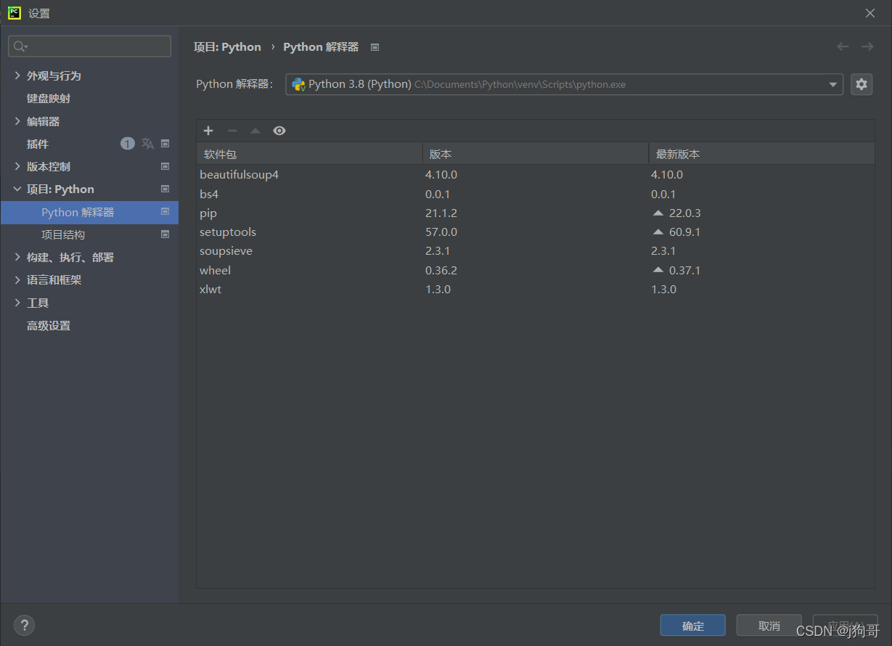
Task: Click wheel latest version 0.37.1
Action: pyautogui.click(x=684, y=270)
